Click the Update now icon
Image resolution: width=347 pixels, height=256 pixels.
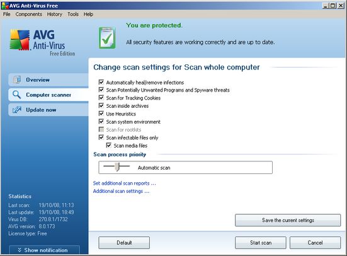[x=17, y=110]
